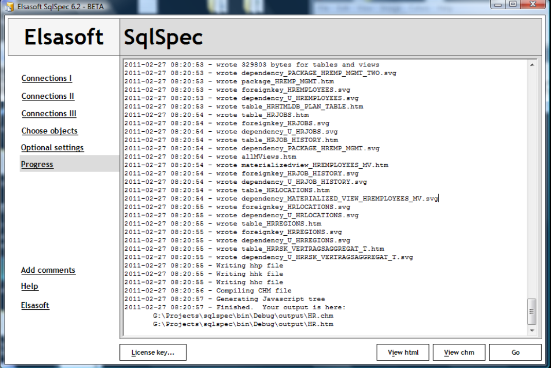551x368 pixels.
Task: Open the Connections III page
Action: 48,113
